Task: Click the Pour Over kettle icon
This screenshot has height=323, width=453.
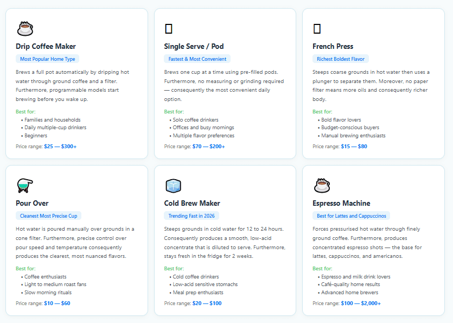Action: tap(25, 186)
